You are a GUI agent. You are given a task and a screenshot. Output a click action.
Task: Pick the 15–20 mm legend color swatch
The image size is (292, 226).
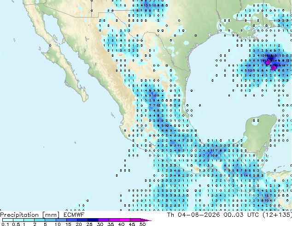tap(72, 220)
